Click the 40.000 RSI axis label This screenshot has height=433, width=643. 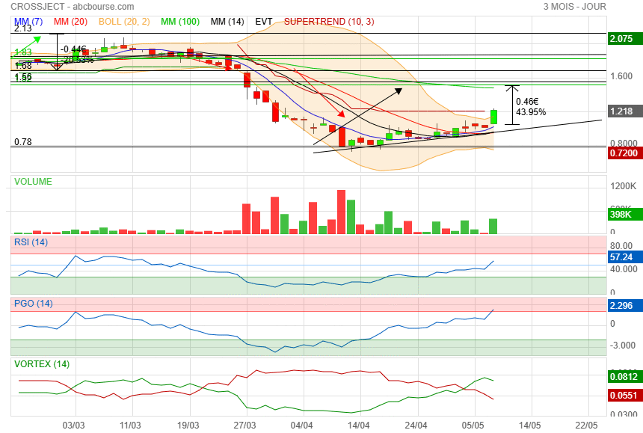click(624, 269)
